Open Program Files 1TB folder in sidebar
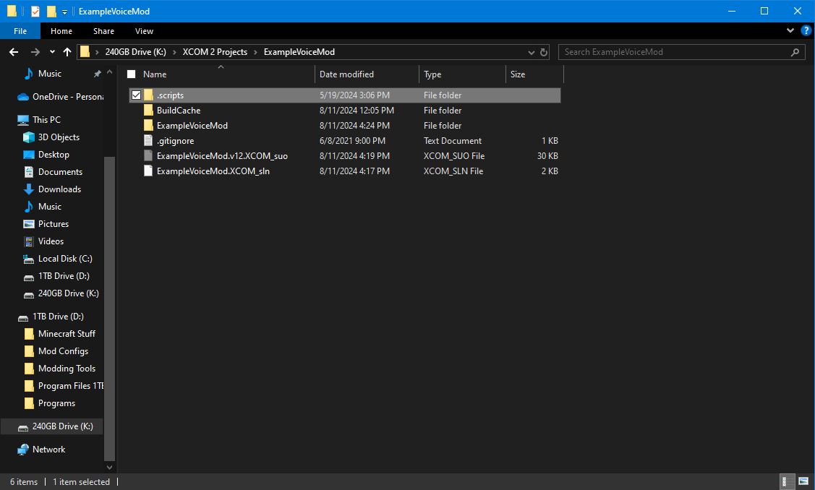Image resolution: width=815 pixels, height=490 pixels. click(64, 386)
